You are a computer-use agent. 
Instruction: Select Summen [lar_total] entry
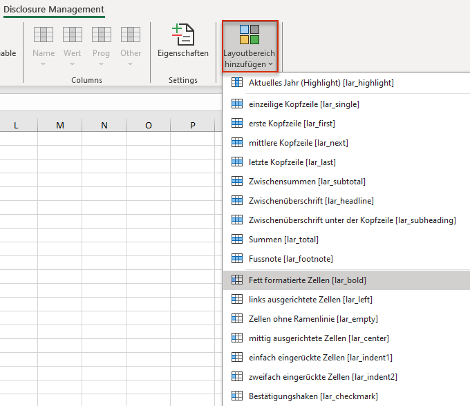(346, 240)
